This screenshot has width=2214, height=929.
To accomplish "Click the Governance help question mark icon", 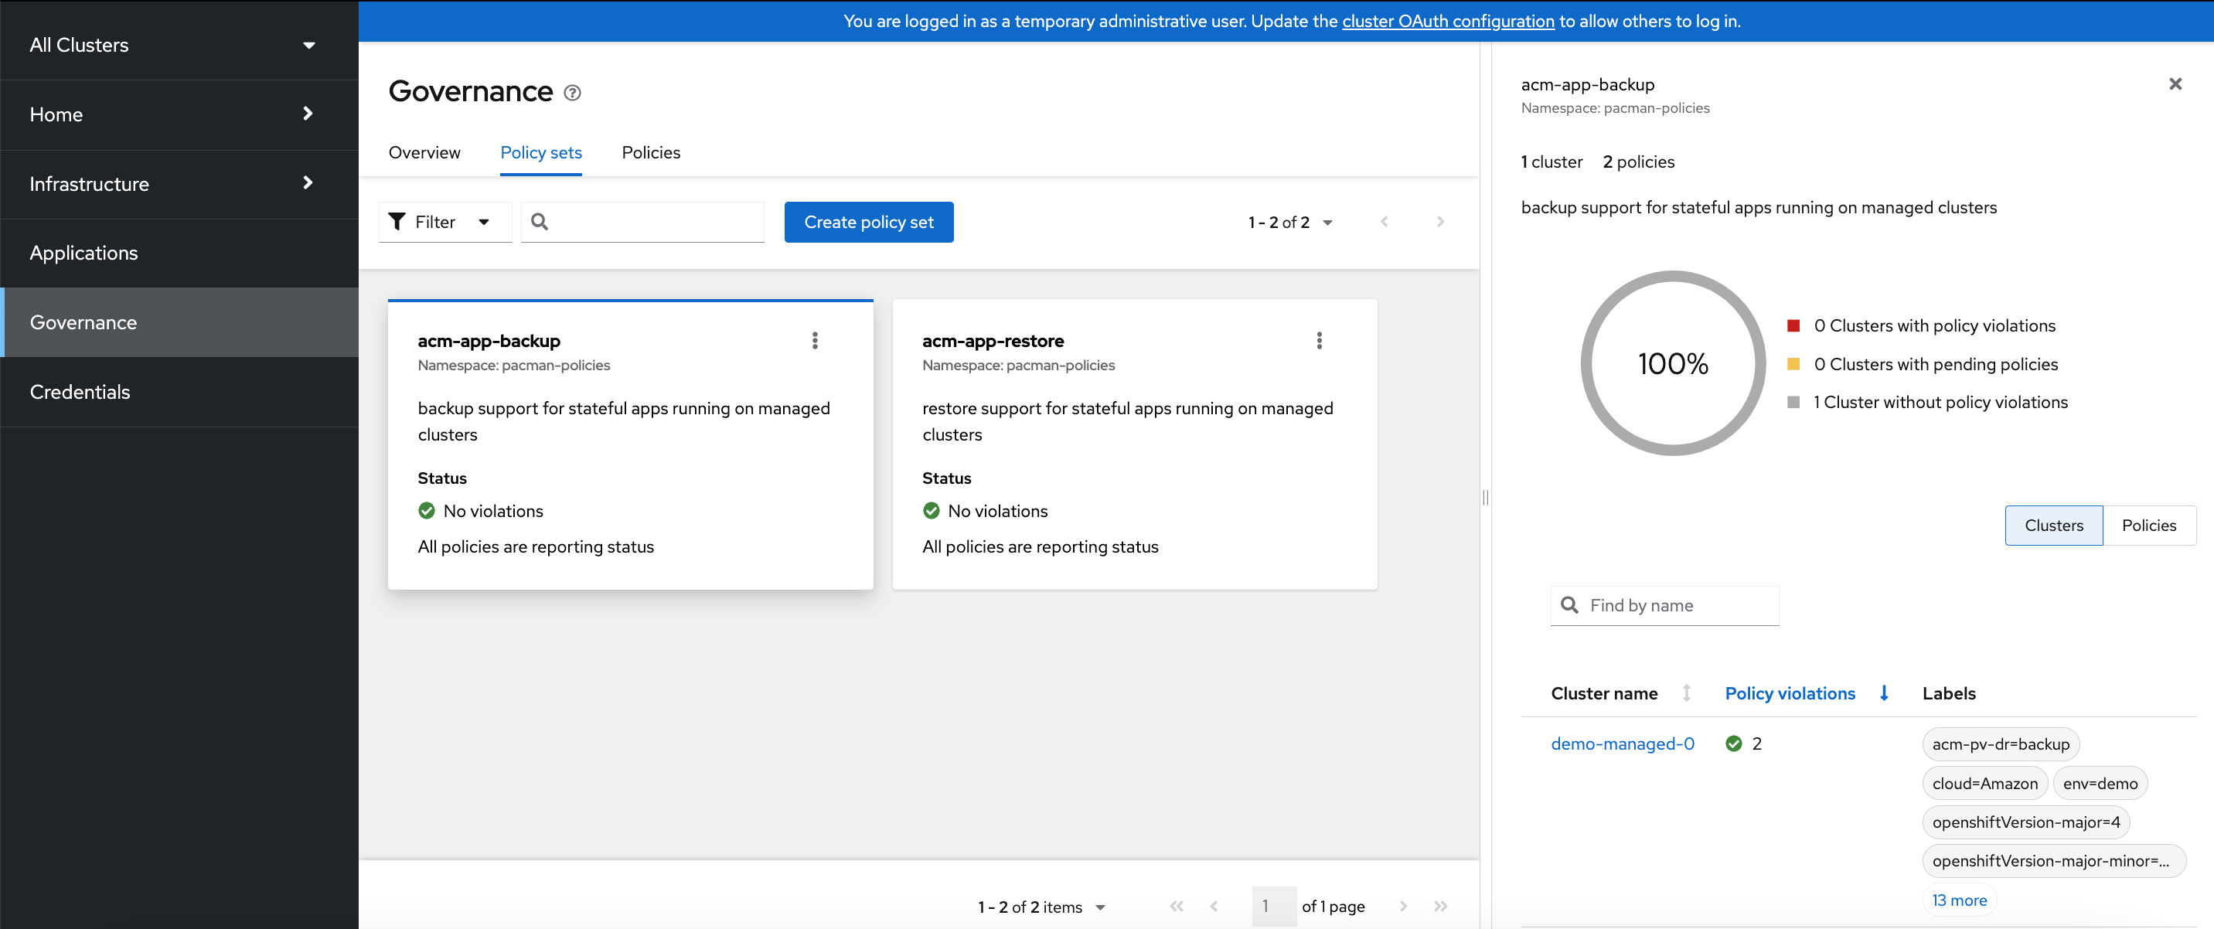I will point(571,93).
